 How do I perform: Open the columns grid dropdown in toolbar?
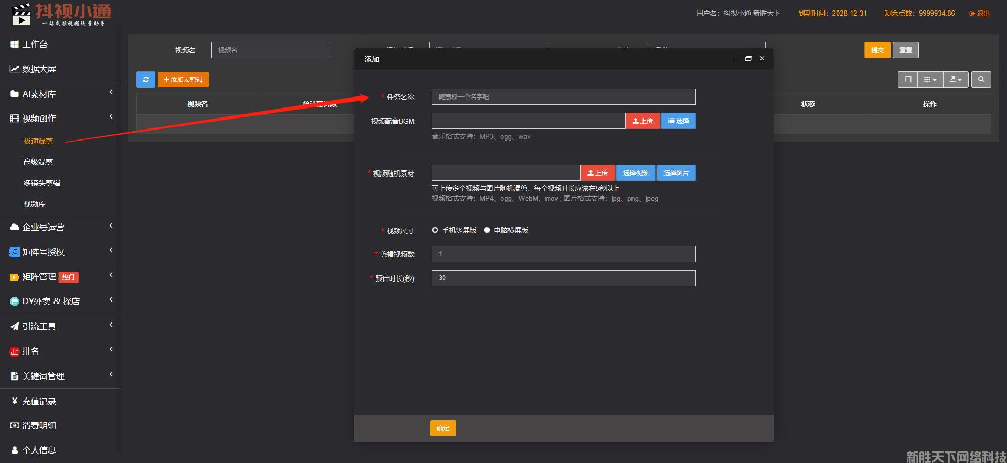[x=930, y=80]
